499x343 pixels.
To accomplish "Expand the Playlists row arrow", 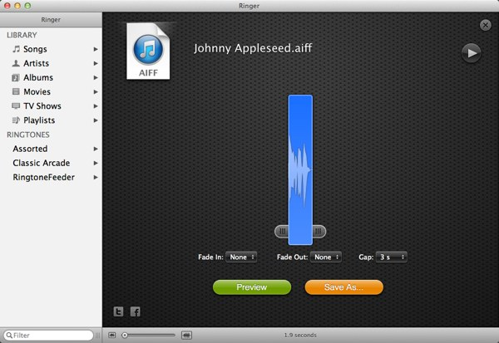I will [96, 120].
